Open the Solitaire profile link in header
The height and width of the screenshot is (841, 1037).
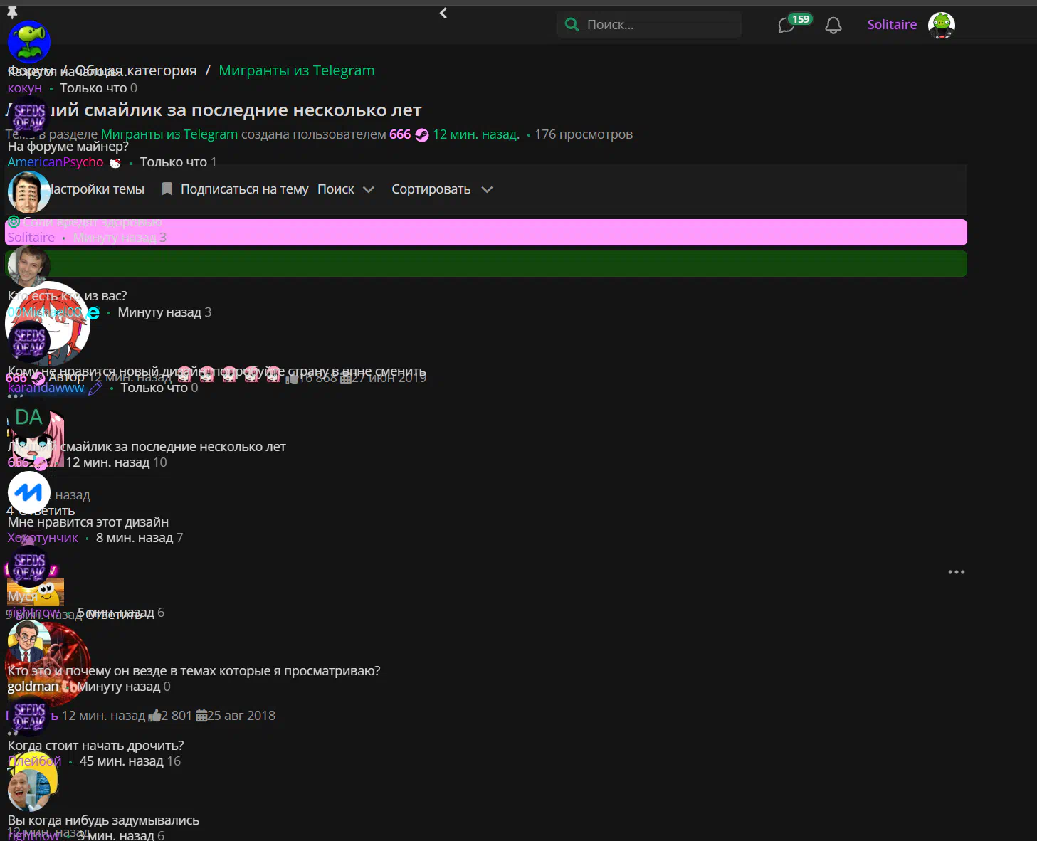(x=891, y=25)
